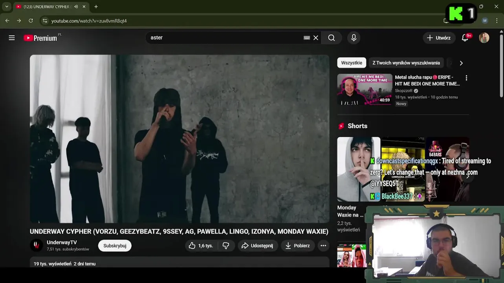Open the Chrome profile M avatar
Screen dimensions: 504x283
pyautogui.click(x=485, y=21)
